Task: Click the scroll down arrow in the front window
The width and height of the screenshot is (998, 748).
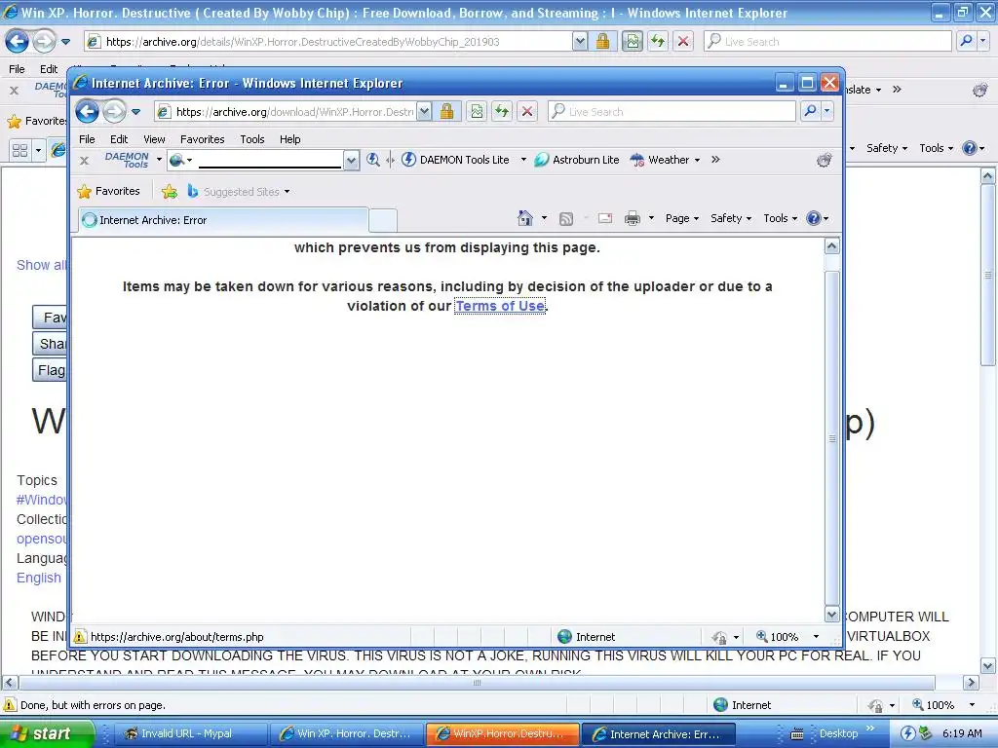Action: click(x=832, y=615)
